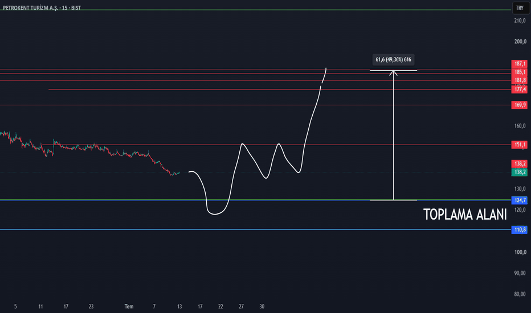The width and height of the screenshot is (531, 313).
Task: Click the PETROKENT TURİZM A.Ş. symbol title
Action: pos(30,8)
